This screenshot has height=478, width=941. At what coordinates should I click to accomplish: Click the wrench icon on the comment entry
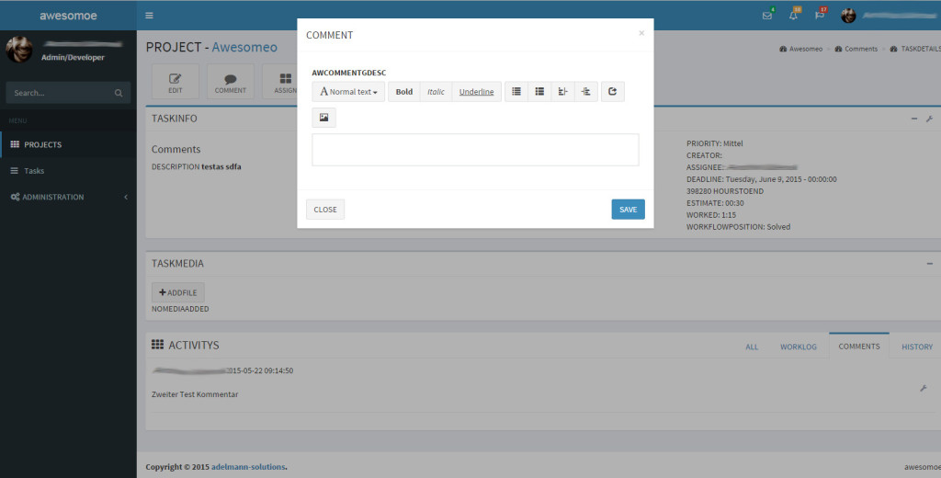point(924,389)
